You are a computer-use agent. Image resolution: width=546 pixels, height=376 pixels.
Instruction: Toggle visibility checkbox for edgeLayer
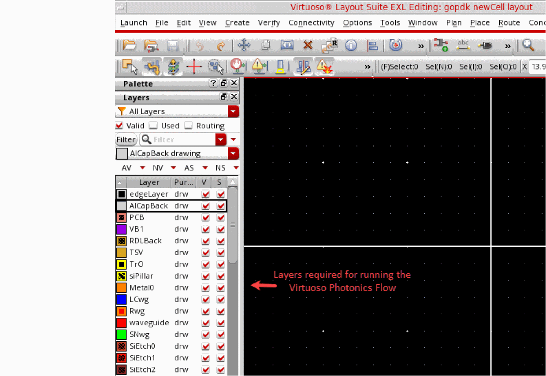205,194
